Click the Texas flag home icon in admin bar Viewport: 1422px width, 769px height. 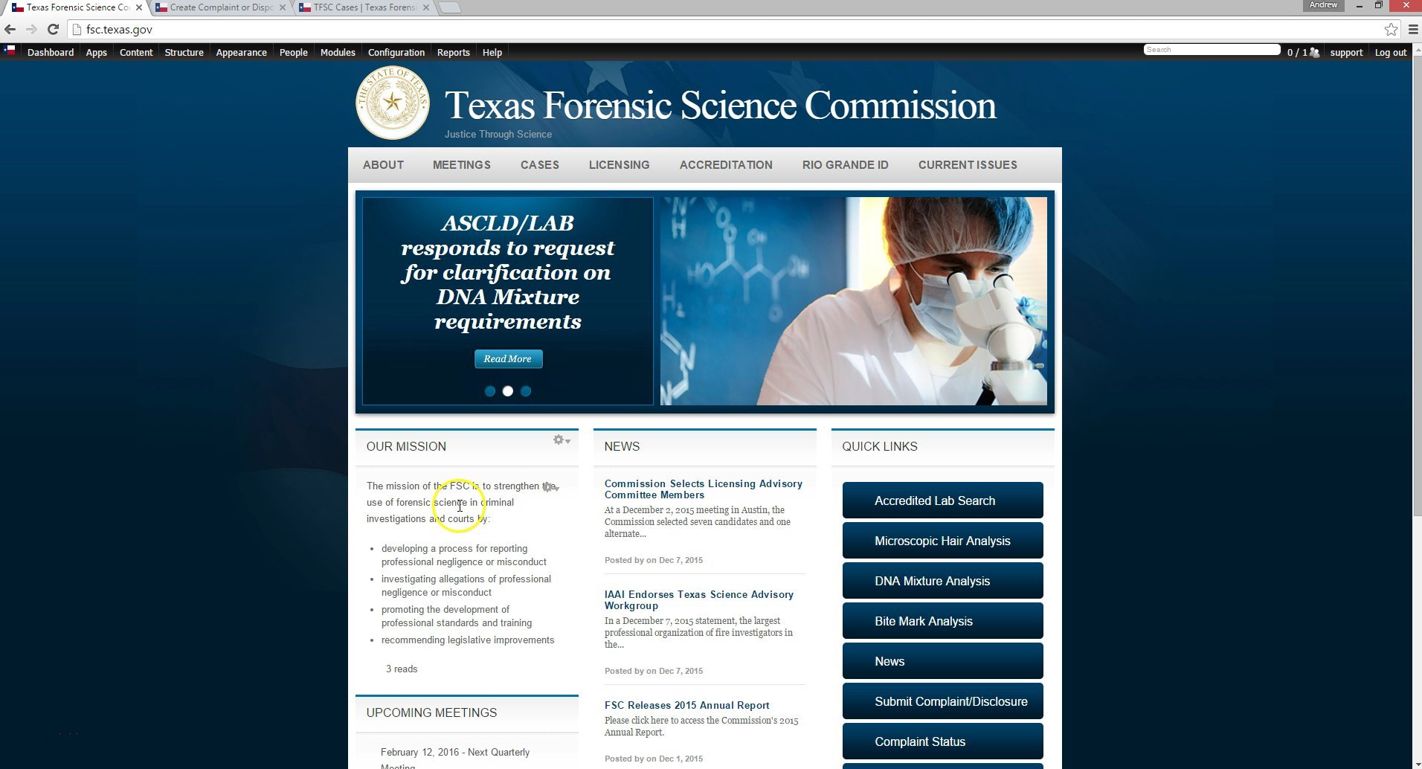coord(10,51)
